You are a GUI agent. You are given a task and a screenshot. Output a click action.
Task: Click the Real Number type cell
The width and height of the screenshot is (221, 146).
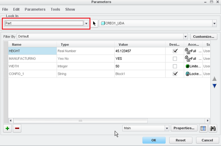coord(86,51)
